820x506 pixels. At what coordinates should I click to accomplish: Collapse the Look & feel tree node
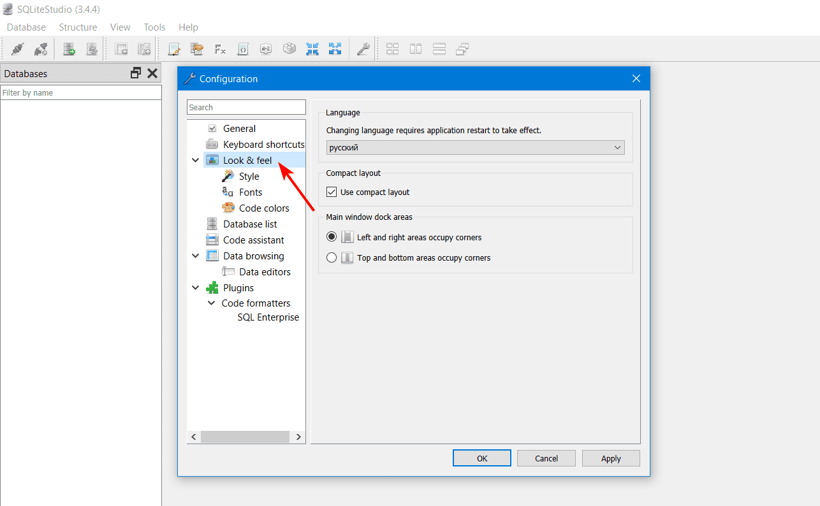coord(196,161)
